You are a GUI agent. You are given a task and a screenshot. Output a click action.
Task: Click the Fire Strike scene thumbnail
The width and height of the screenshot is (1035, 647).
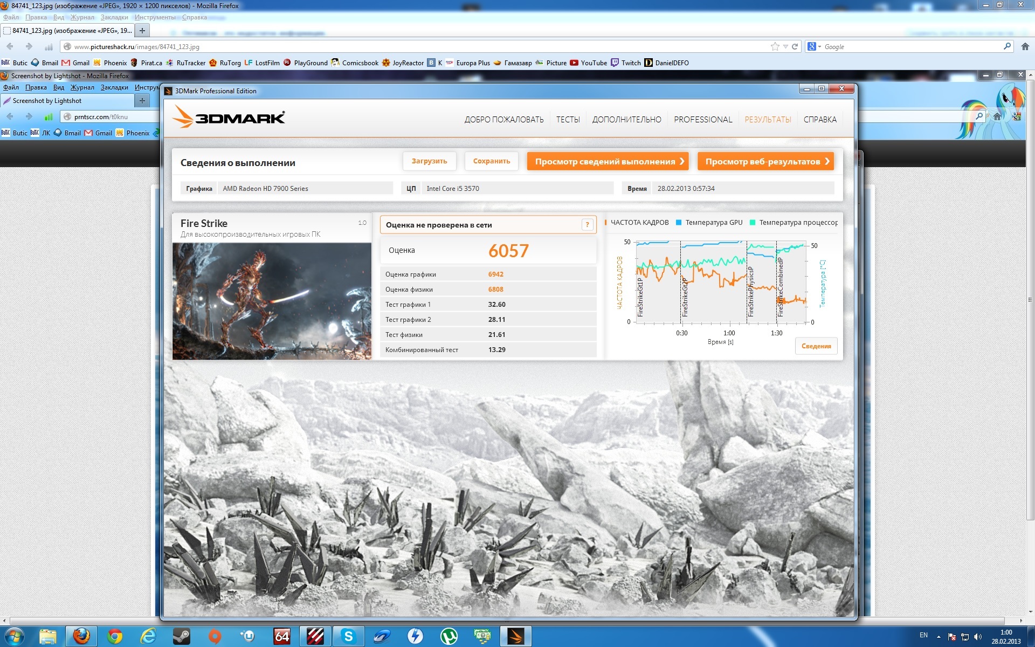click(x=272, y=301)
